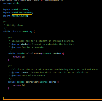The width and height of the screenshot is (102, 101).
Task: Click the method name "calculateFee"
Action: (x=33, y=53)
